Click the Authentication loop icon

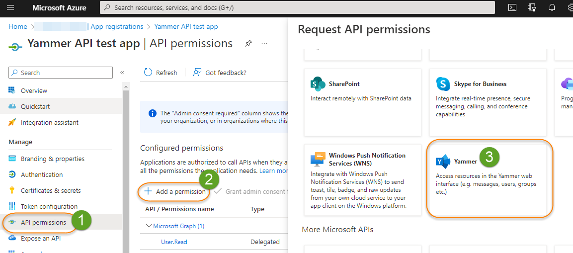click(12, 174)
